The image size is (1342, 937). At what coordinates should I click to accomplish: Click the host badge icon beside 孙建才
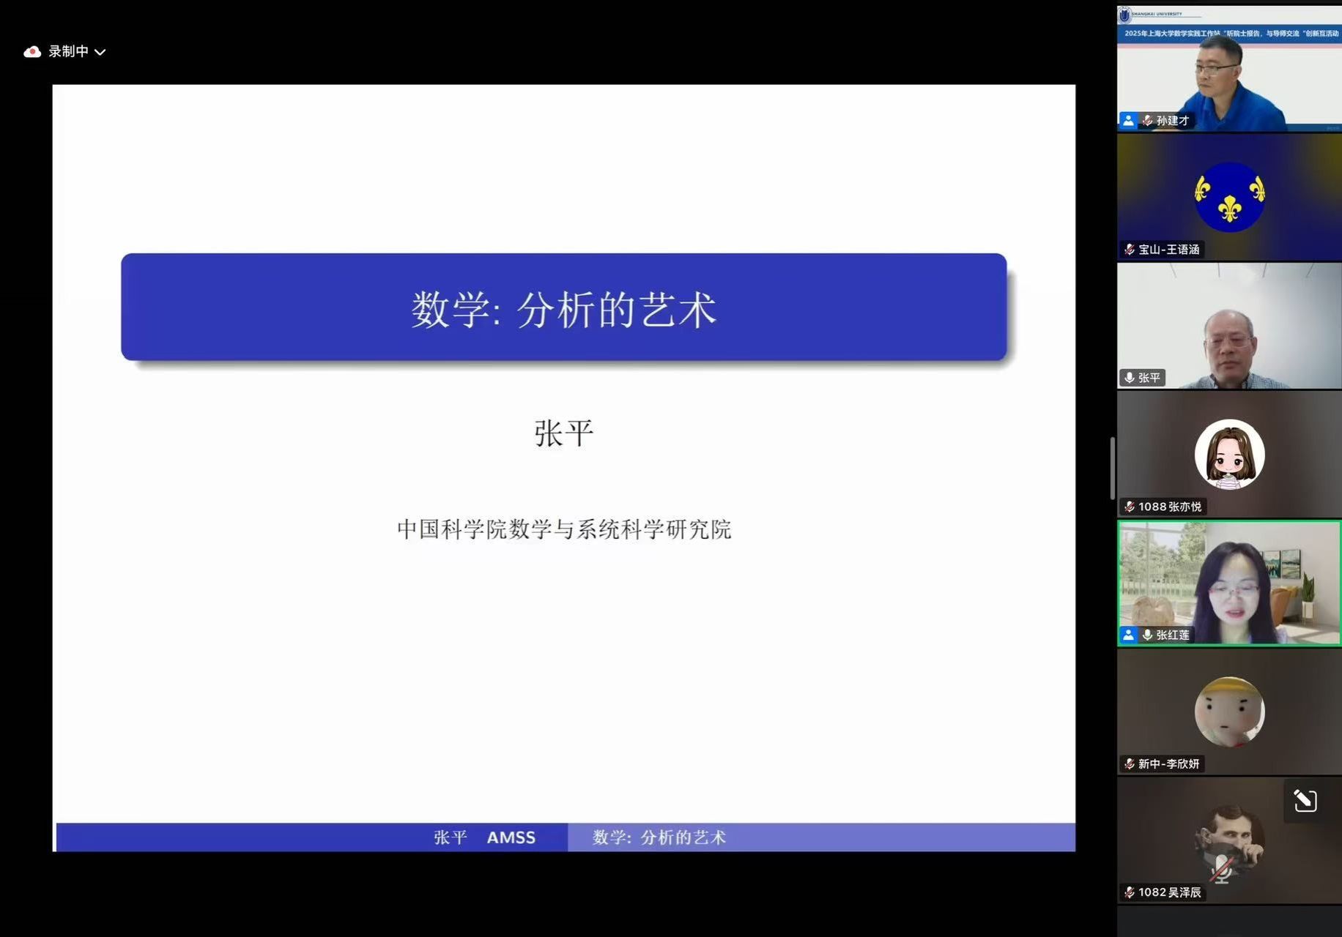pos(1128,121)
